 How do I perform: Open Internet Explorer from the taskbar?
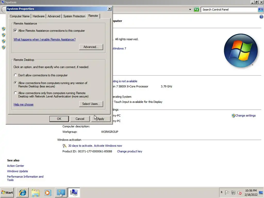click(x=22, y=192)
